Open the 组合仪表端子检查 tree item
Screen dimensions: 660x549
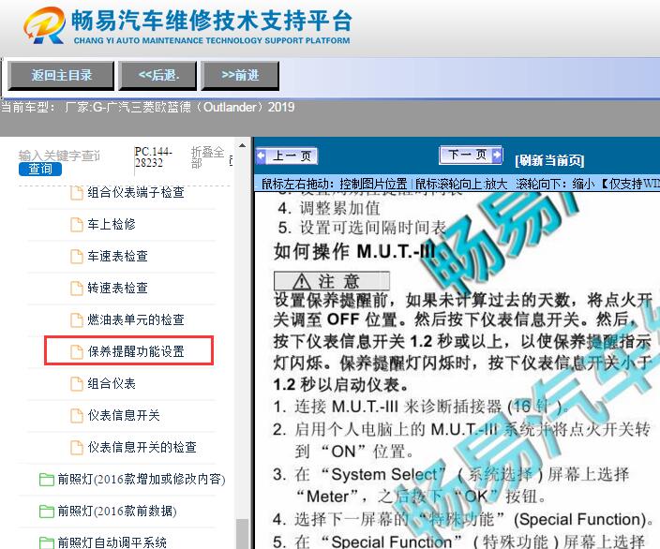pos(136,193)
